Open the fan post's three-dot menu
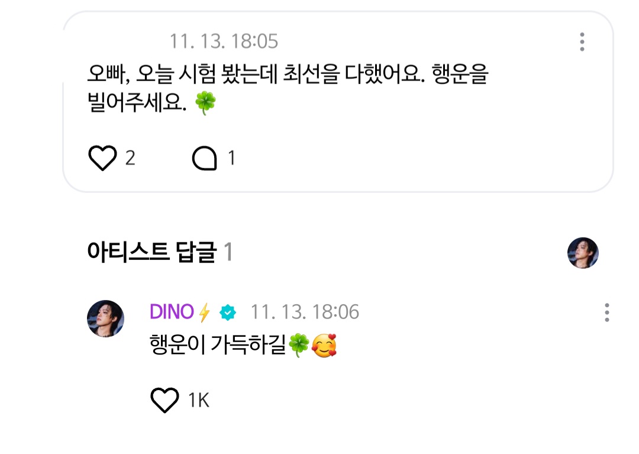 [582, 41]
